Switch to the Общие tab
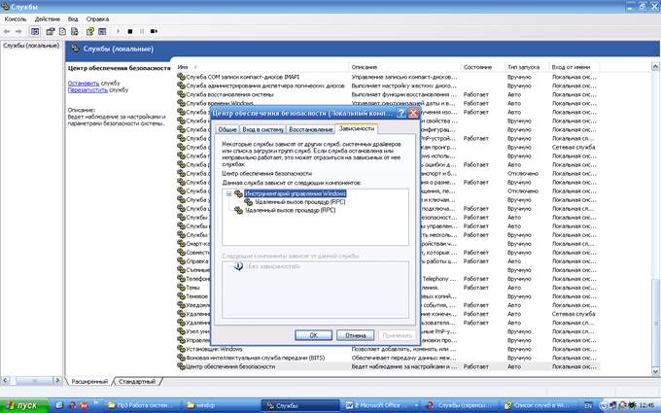 coord(227,129)
